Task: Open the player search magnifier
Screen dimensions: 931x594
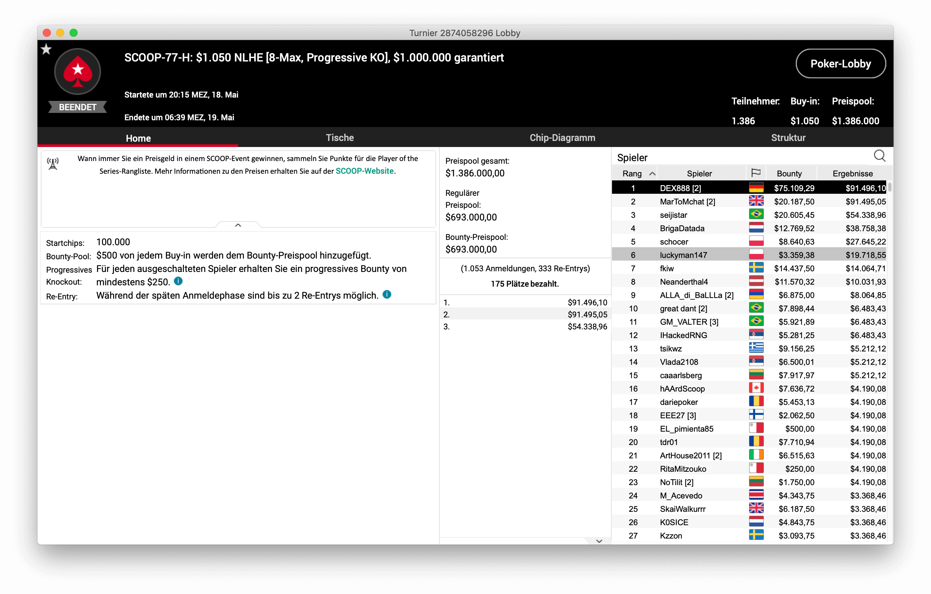Action: [879, 156]
